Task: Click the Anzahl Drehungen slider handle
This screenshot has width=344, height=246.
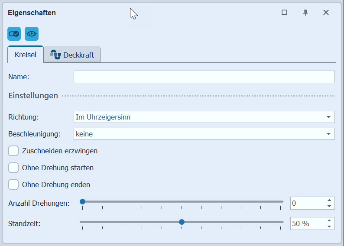Action: [82, 201]
